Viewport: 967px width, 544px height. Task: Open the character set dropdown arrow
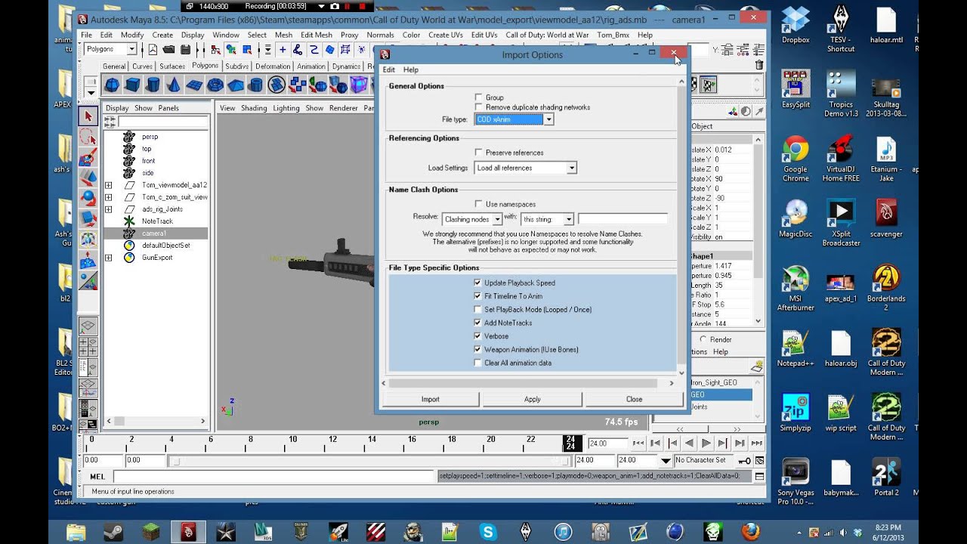pyautogui.click(x=666, y=460)
